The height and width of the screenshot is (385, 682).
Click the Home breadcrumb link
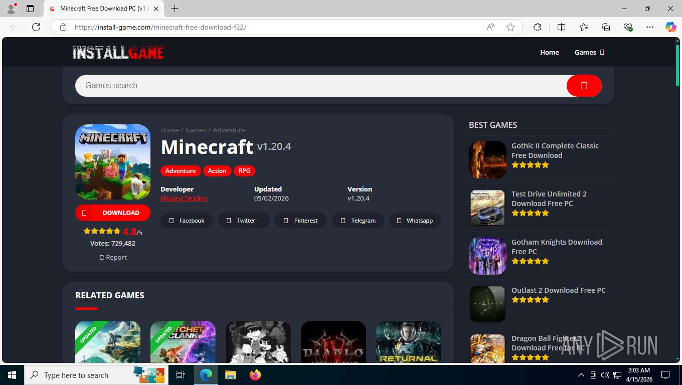coord(169,130)
